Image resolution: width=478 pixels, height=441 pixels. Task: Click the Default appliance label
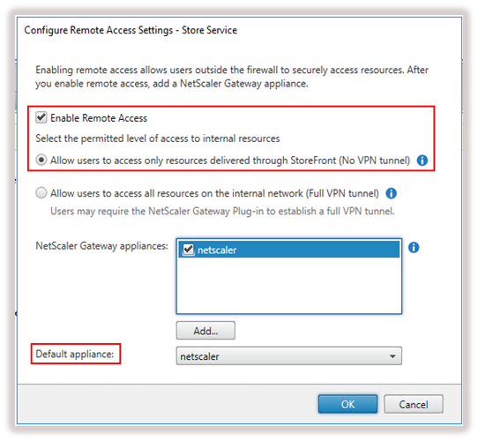tap(75, 354)
